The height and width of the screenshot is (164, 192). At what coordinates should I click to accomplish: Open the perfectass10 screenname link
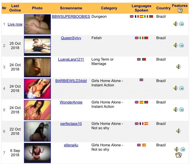[71, 124]
